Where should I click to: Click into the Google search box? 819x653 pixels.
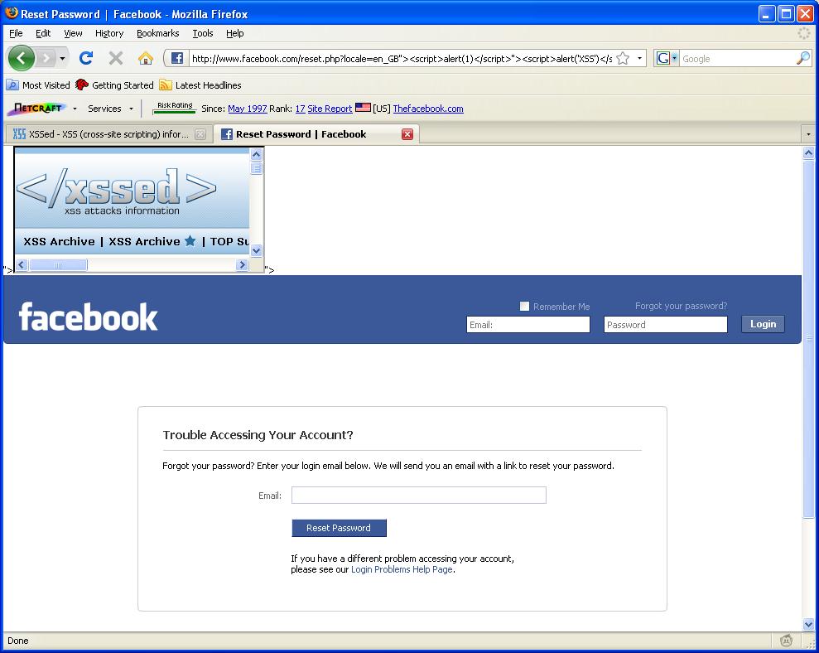tap(738, 59)
